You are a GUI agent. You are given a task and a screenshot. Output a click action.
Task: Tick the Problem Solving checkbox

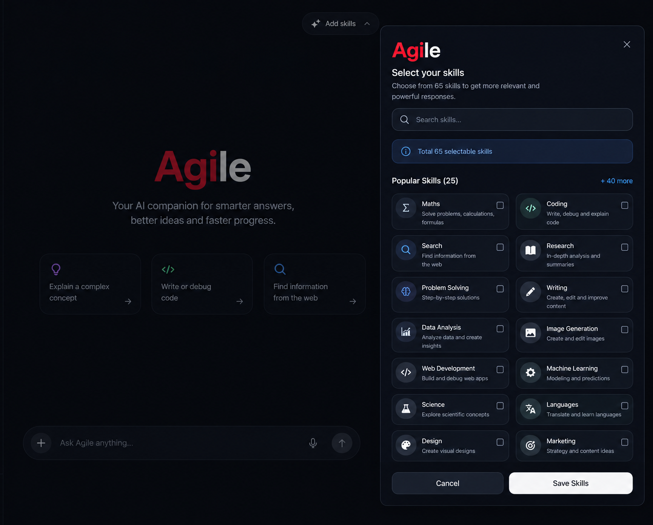pyautogui.click(x=500, y=289)
